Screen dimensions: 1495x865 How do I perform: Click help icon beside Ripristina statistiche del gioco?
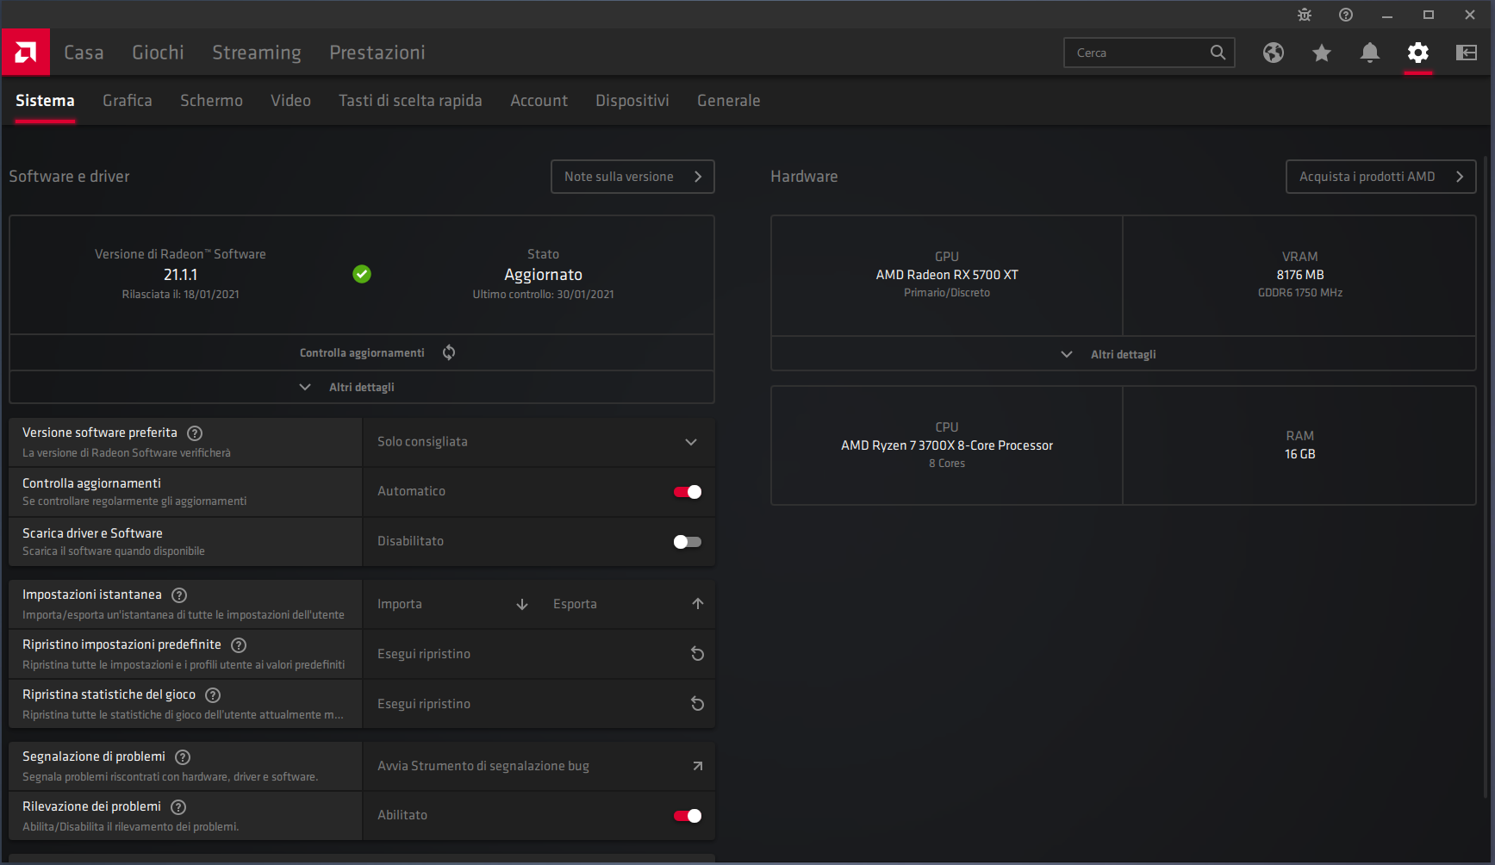click(213, 695)
